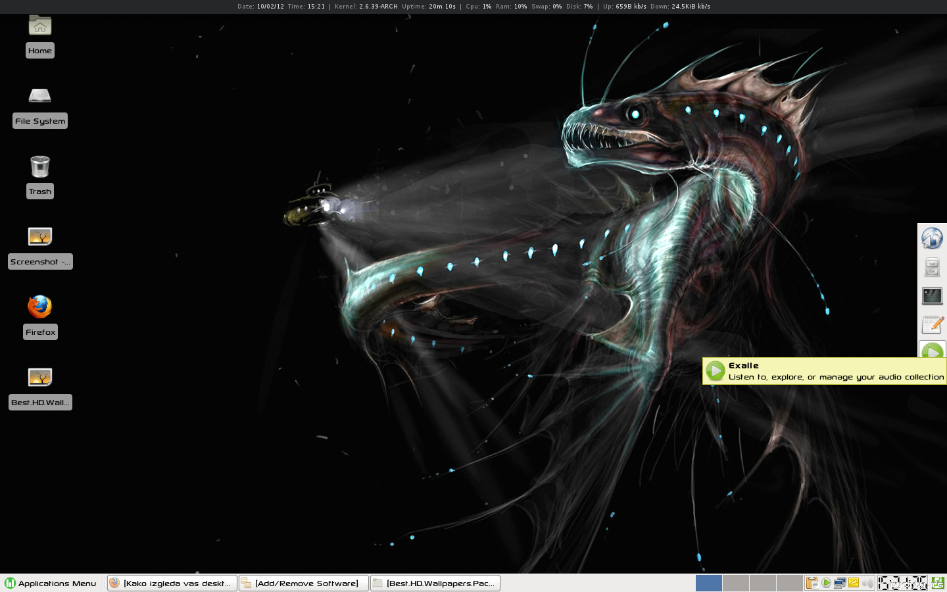
Task: Click the green Exaile tray icon
Action: pyautogui.click(x=826, y=583)
